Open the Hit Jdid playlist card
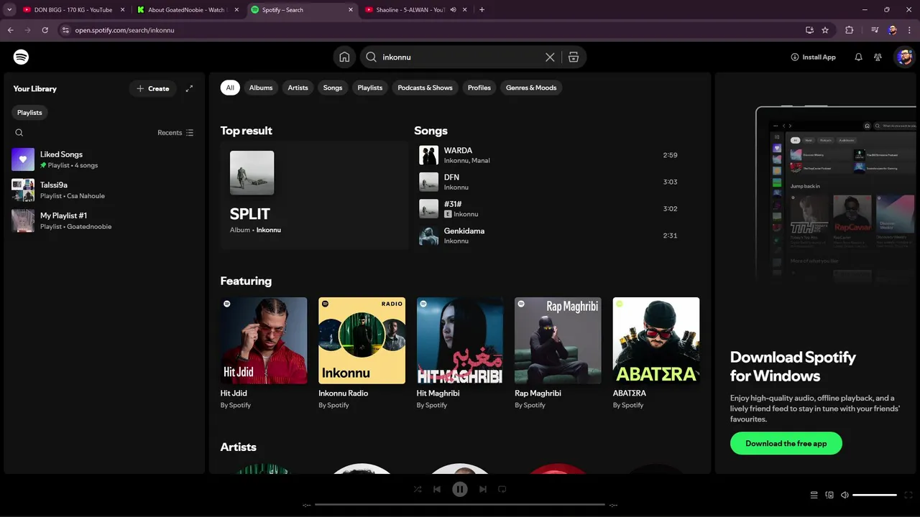 pyautogui.click(x=264, y=353)
